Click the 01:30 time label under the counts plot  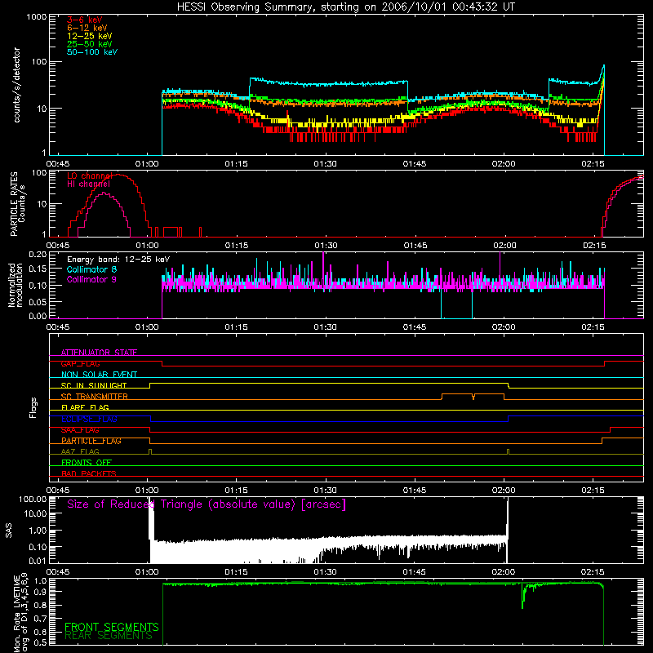pyautogui.click(x=325, y=164)
